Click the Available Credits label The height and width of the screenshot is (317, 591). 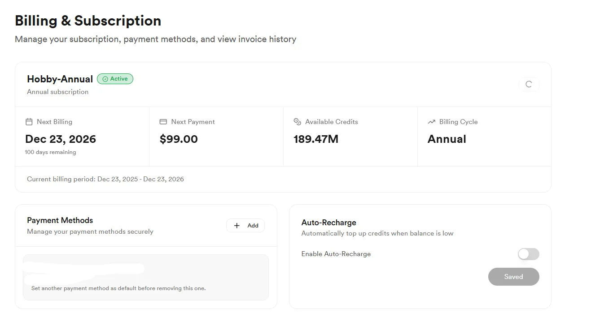pyautogui.click(x=332, y=122)
